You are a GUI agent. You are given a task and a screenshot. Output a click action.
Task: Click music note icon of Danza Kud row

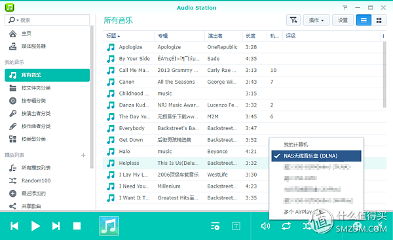[x=111, y=105]
